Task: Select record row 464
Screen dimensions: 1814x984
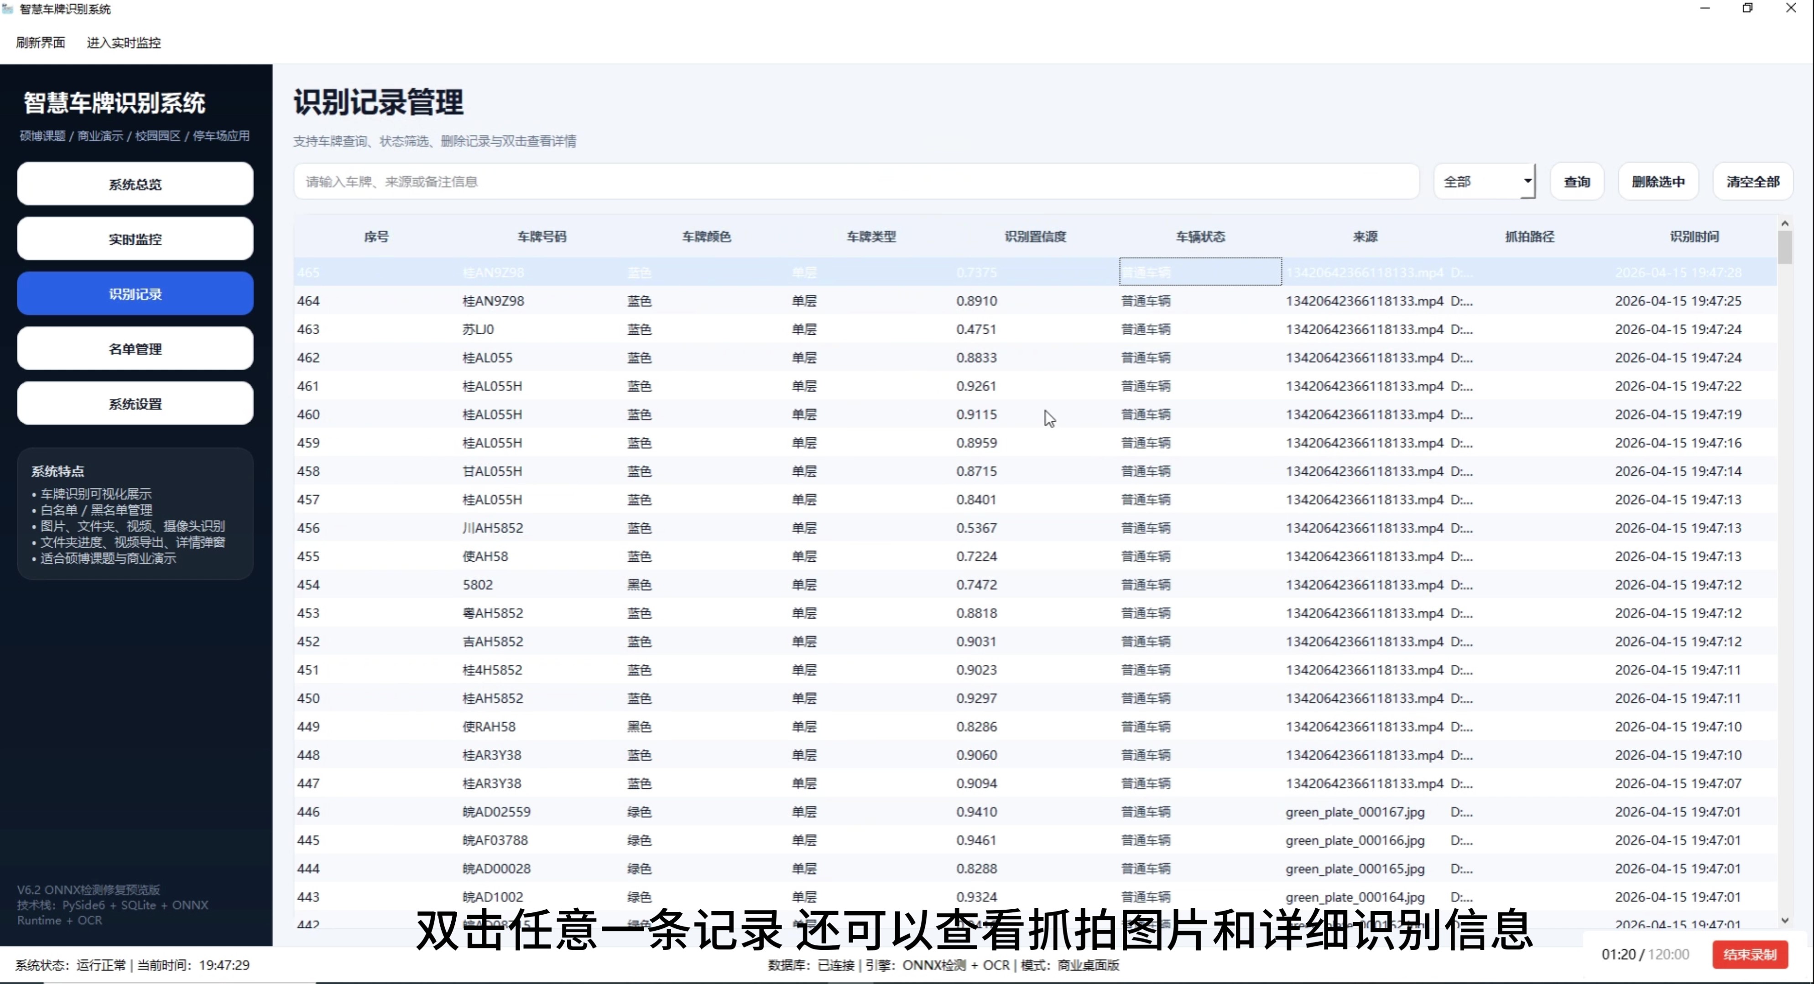Action: point(1035,300)
